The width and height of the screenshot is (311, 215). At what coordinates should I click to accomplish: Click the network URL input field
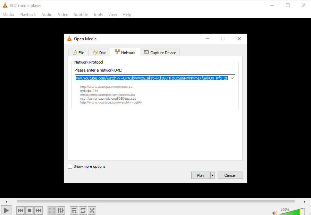point(152,78)
